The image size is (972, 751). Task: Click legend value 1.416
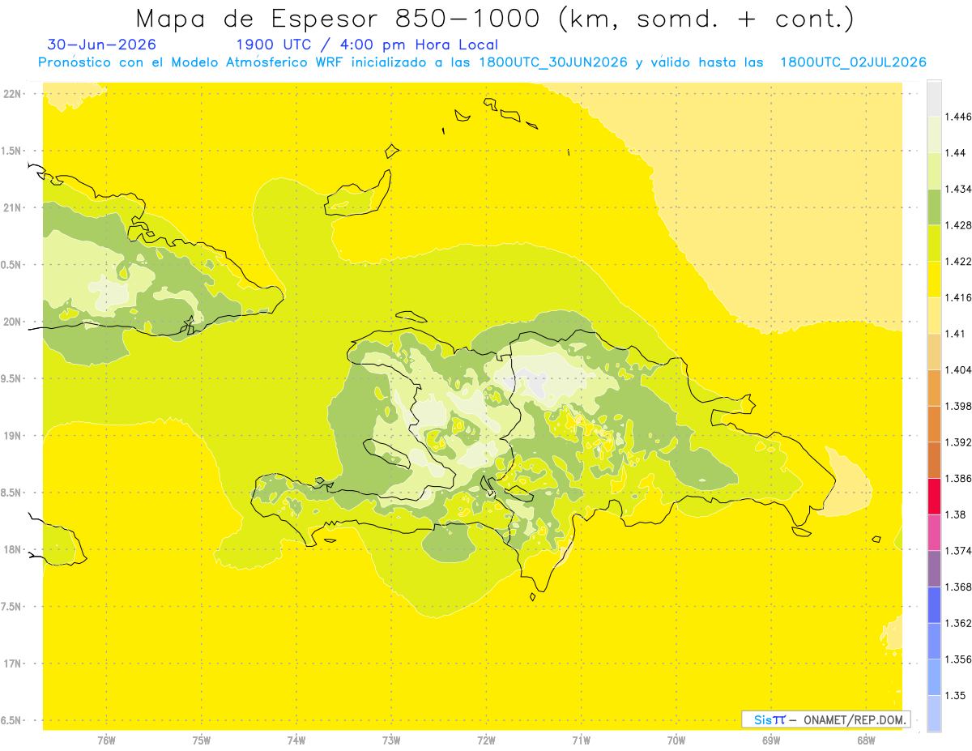tap(957, 297)
